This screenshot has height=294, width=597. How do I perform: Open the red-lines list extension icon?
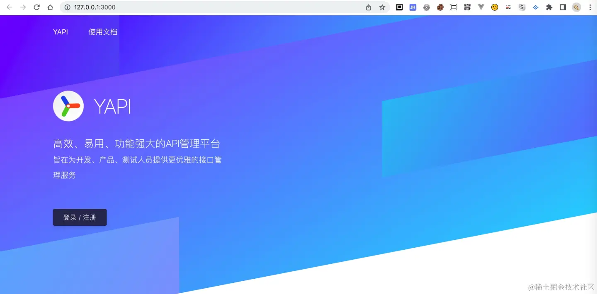(508, 7)
